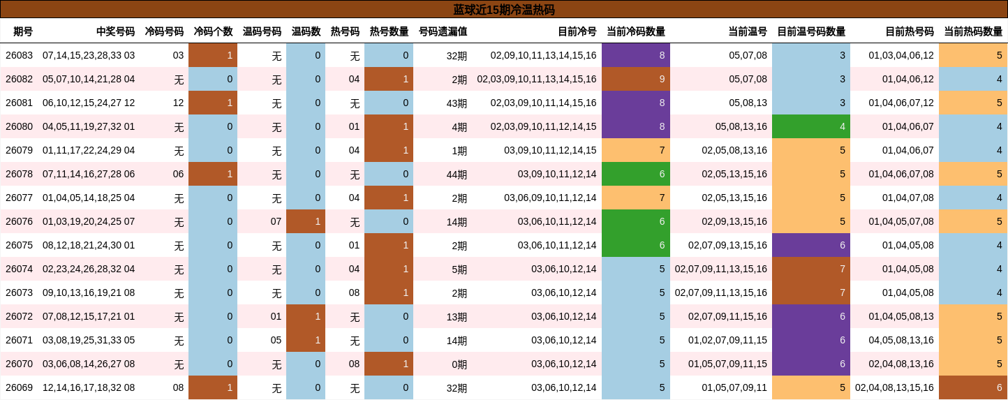1008x400 pixels.
Task: Select the green warm count 4 in row 26080
Action: tap(811, 126)
